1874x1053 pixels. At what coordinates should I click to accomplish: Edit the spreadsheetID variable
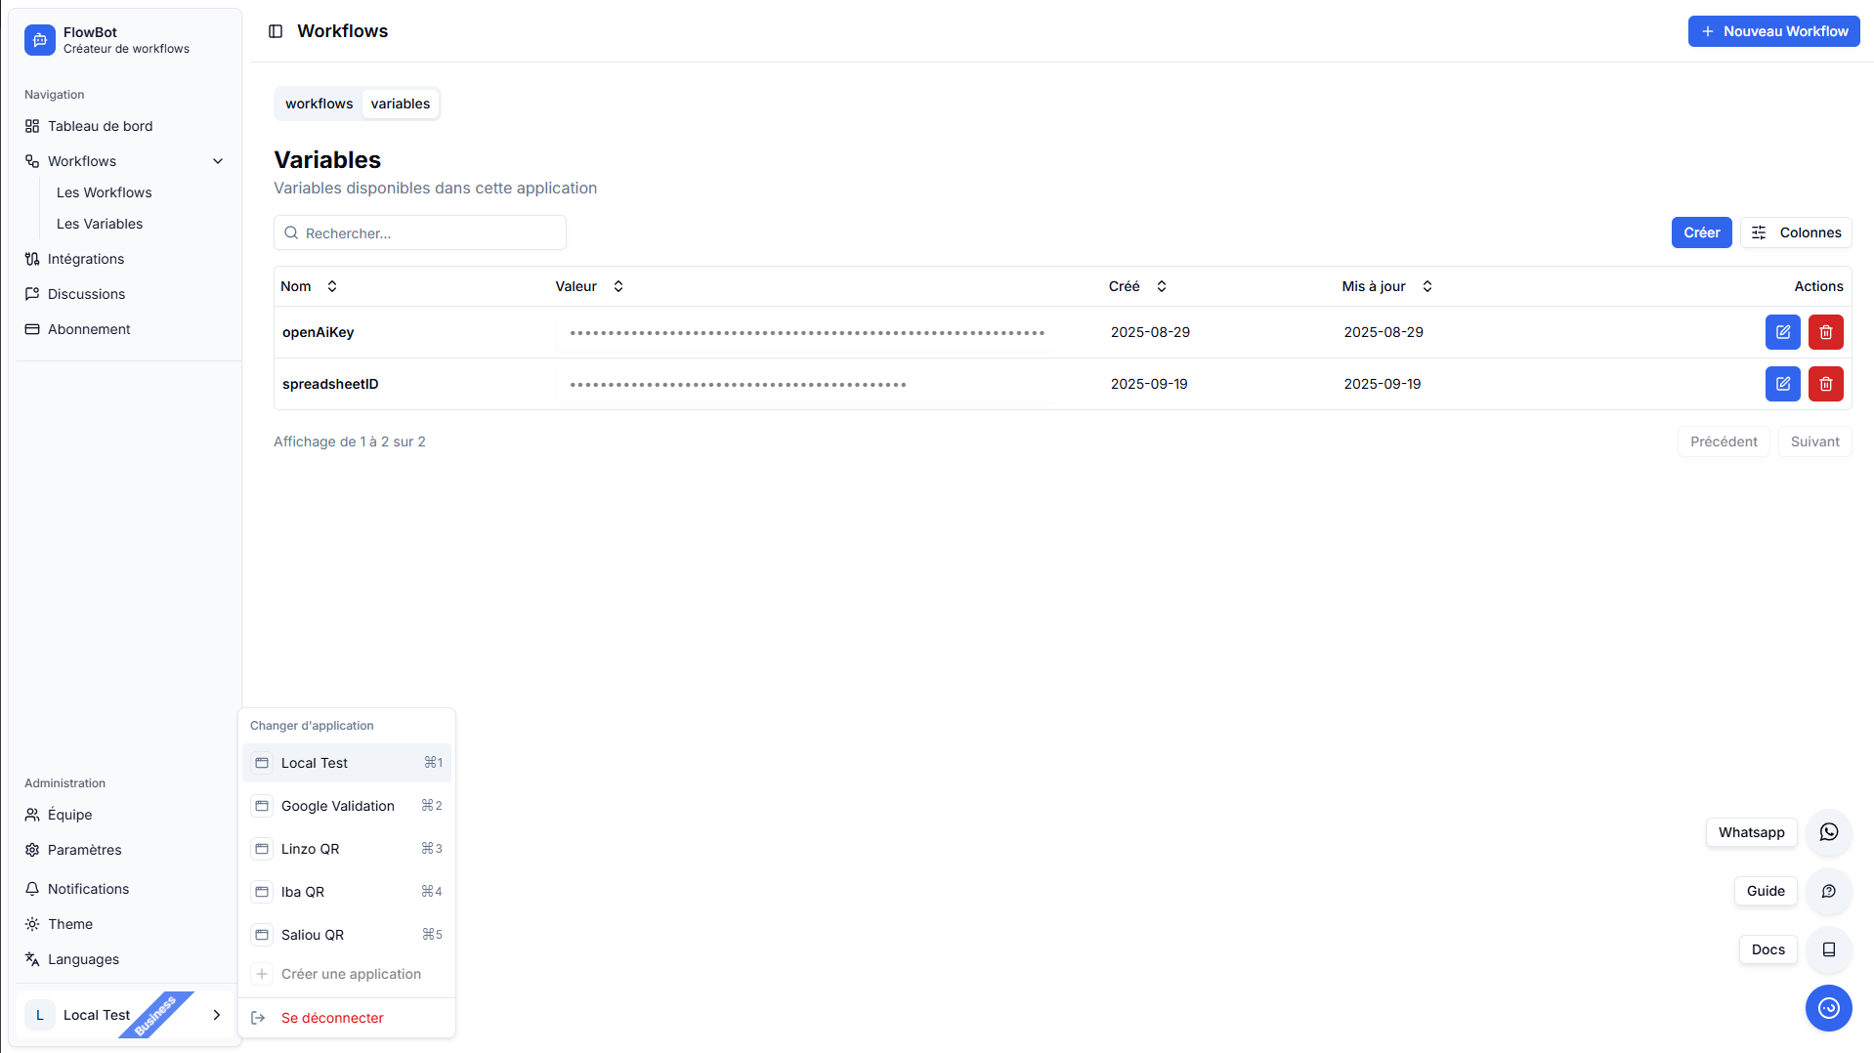point(1782,384)
